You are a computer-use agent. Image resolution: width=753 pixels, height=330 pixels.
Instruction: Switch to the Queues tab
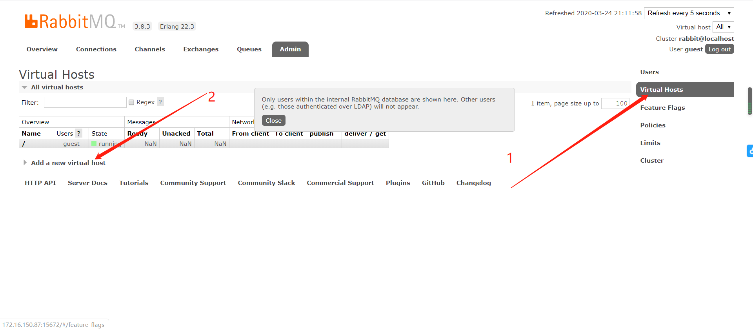point(249,49)
